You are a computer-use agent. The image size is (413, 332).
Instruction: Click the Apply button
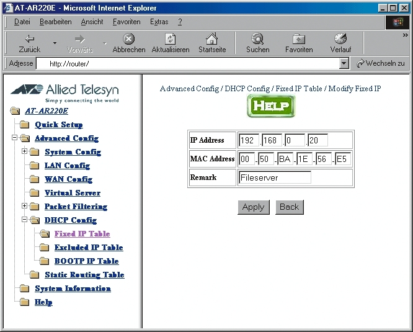click(x=254, y=207)
